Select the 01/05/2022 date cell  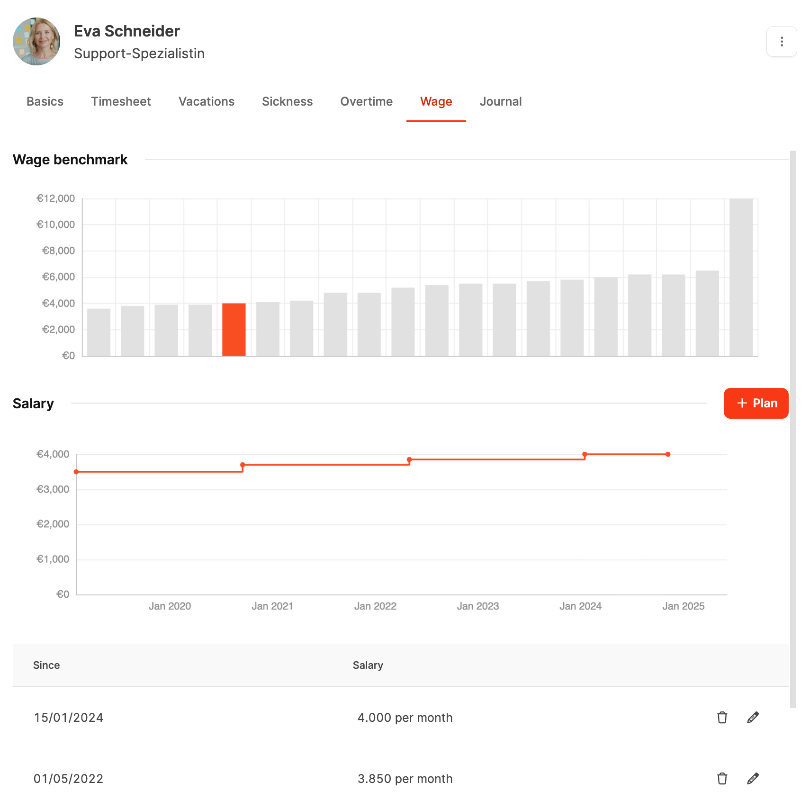click(x=69, y=779)
